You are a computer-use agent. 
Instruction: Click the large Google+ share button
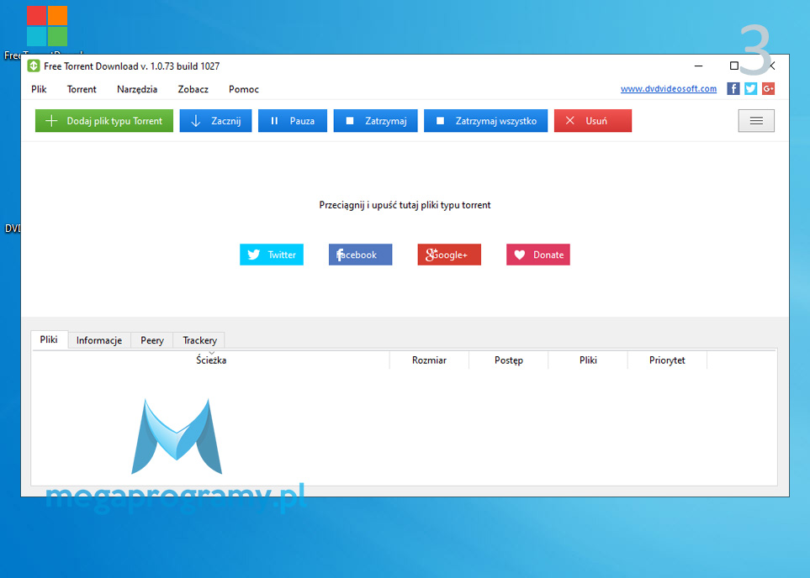449,255
